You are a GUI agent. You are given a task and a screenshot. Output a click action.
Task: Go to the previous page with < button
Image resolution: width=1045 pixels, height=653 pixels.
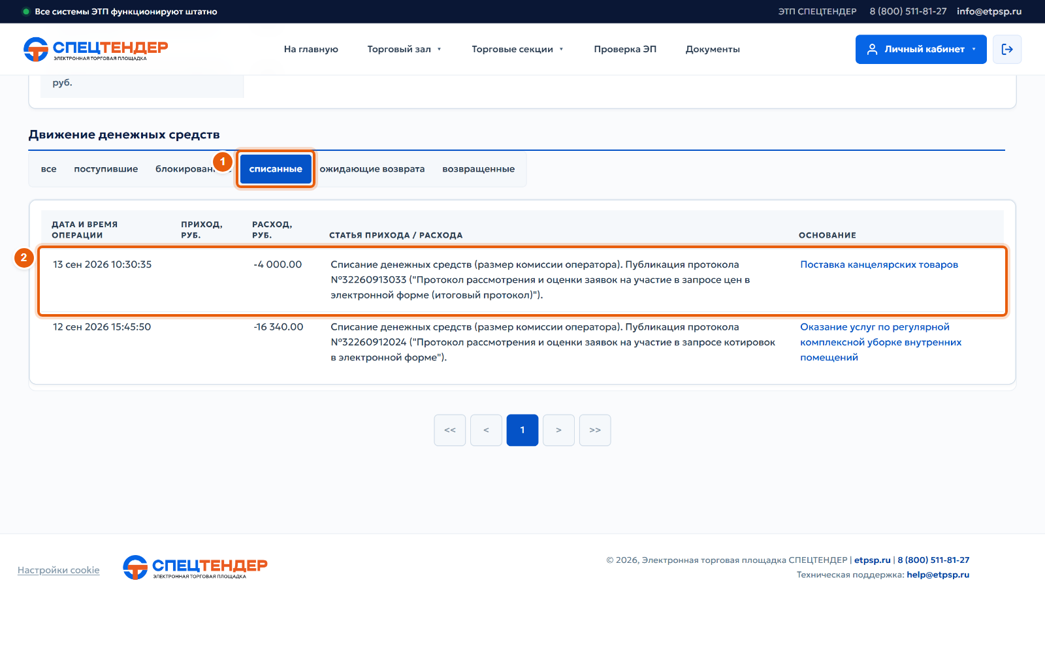486,430
